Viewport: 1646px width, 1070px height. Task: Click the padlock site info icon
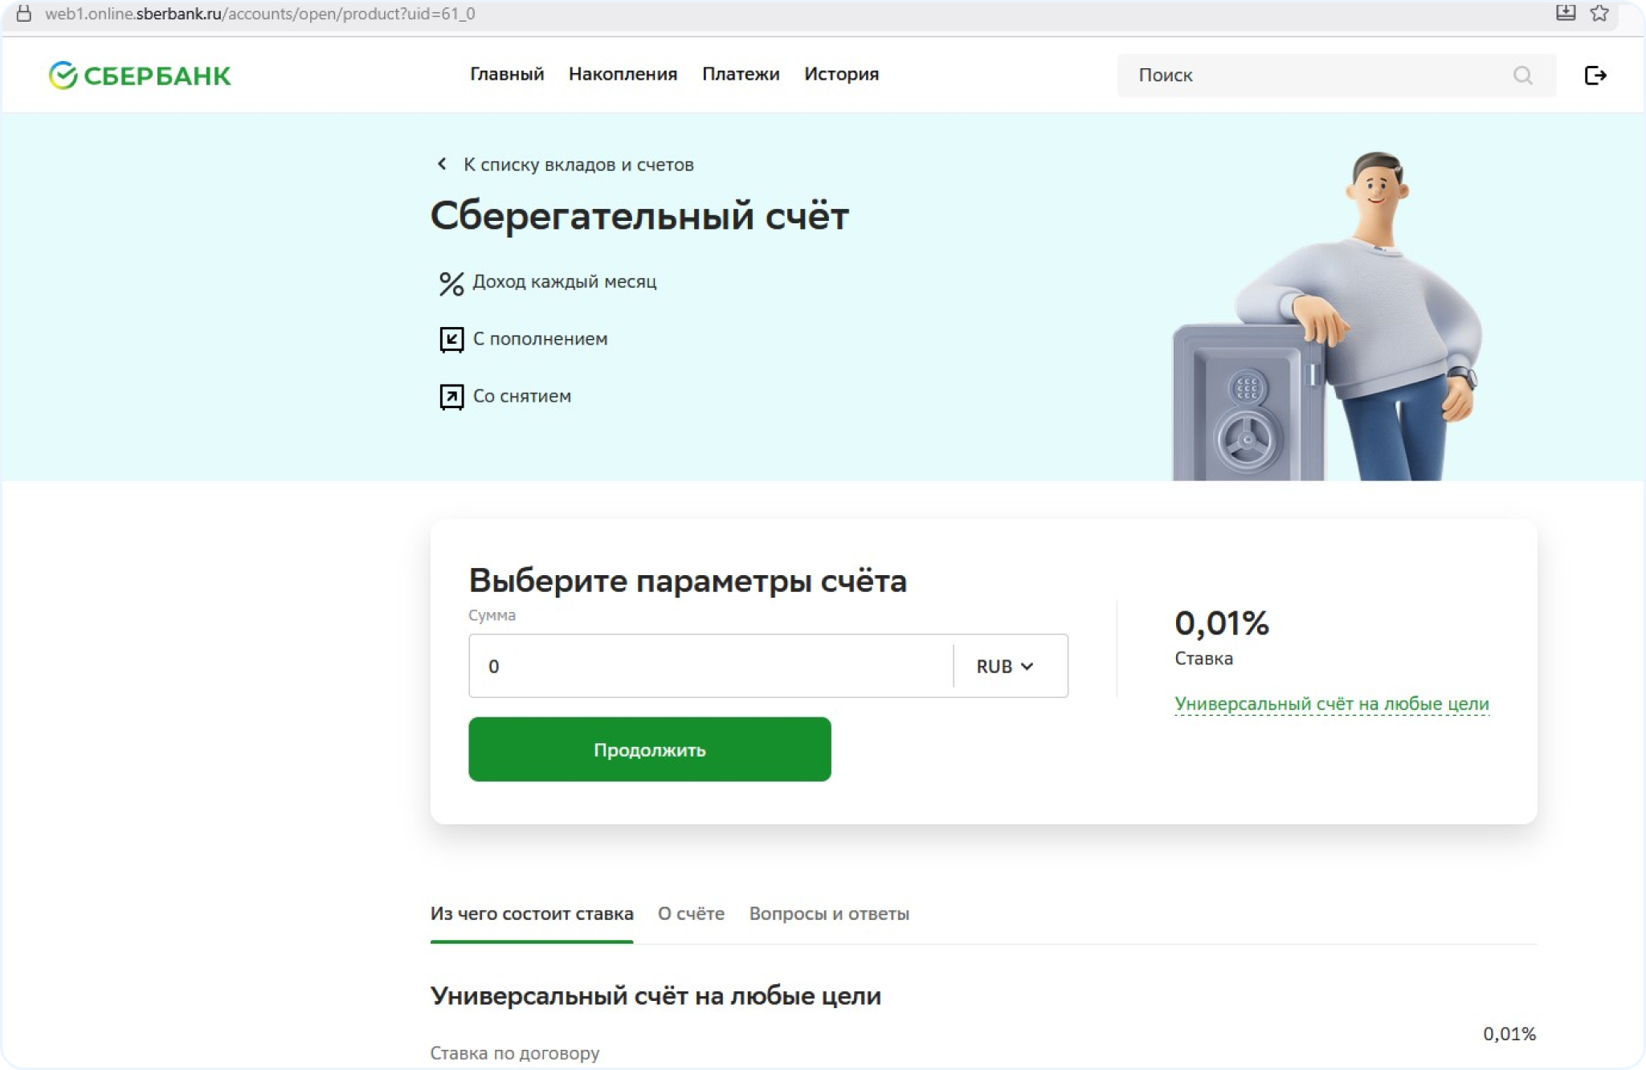24,14
